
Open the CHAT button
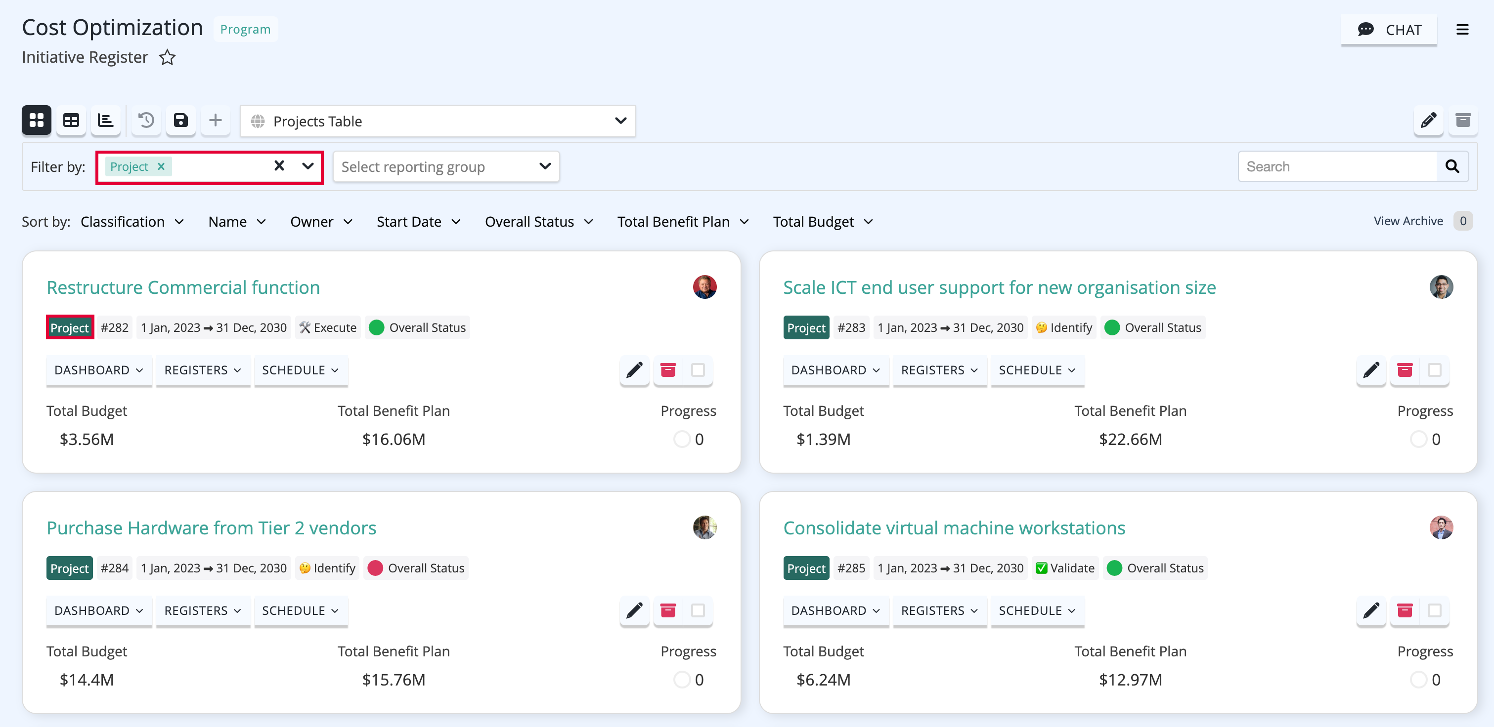click(1389, 30)
